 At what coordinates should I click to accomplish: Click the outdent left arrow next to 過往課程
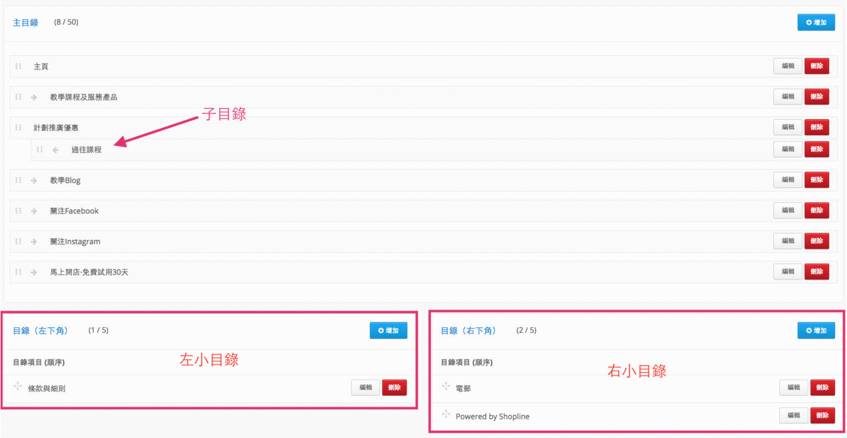(x=55, y=150)
